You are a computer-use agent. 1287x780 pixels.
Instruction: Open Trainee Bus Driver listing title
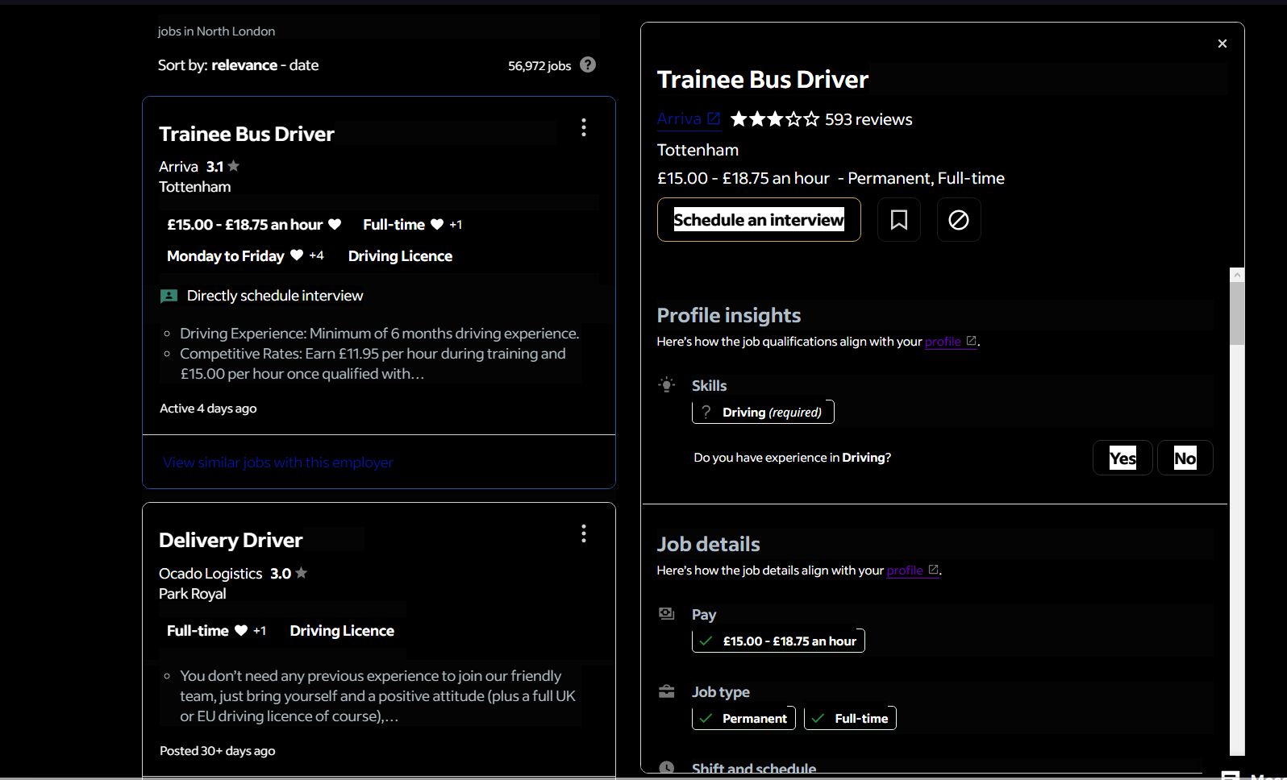click(x=247, y=134)
